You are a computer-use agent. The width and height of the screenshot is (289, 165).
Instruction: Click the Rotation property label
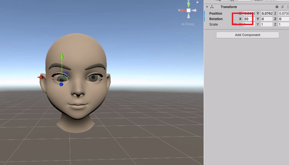tap(216, 19)
